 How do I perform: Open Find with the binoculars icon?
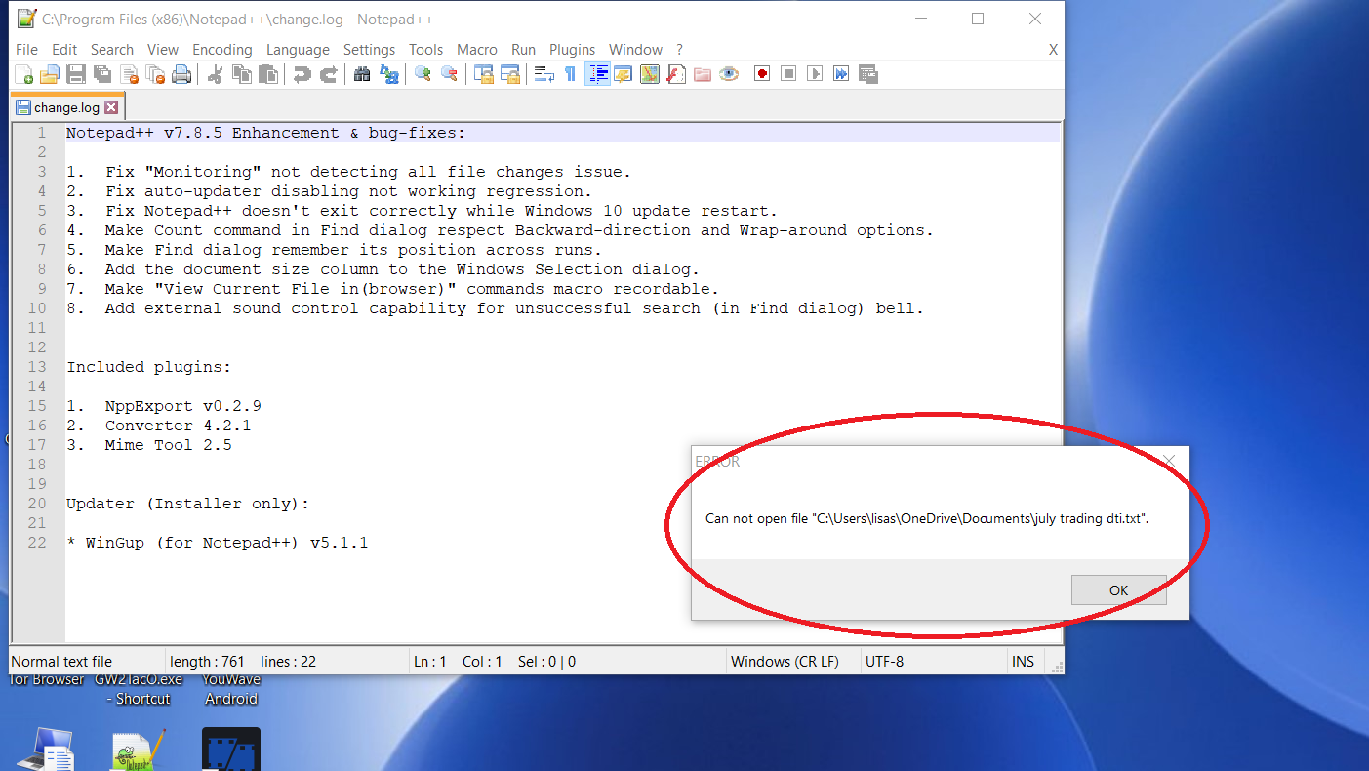(362, 74)
